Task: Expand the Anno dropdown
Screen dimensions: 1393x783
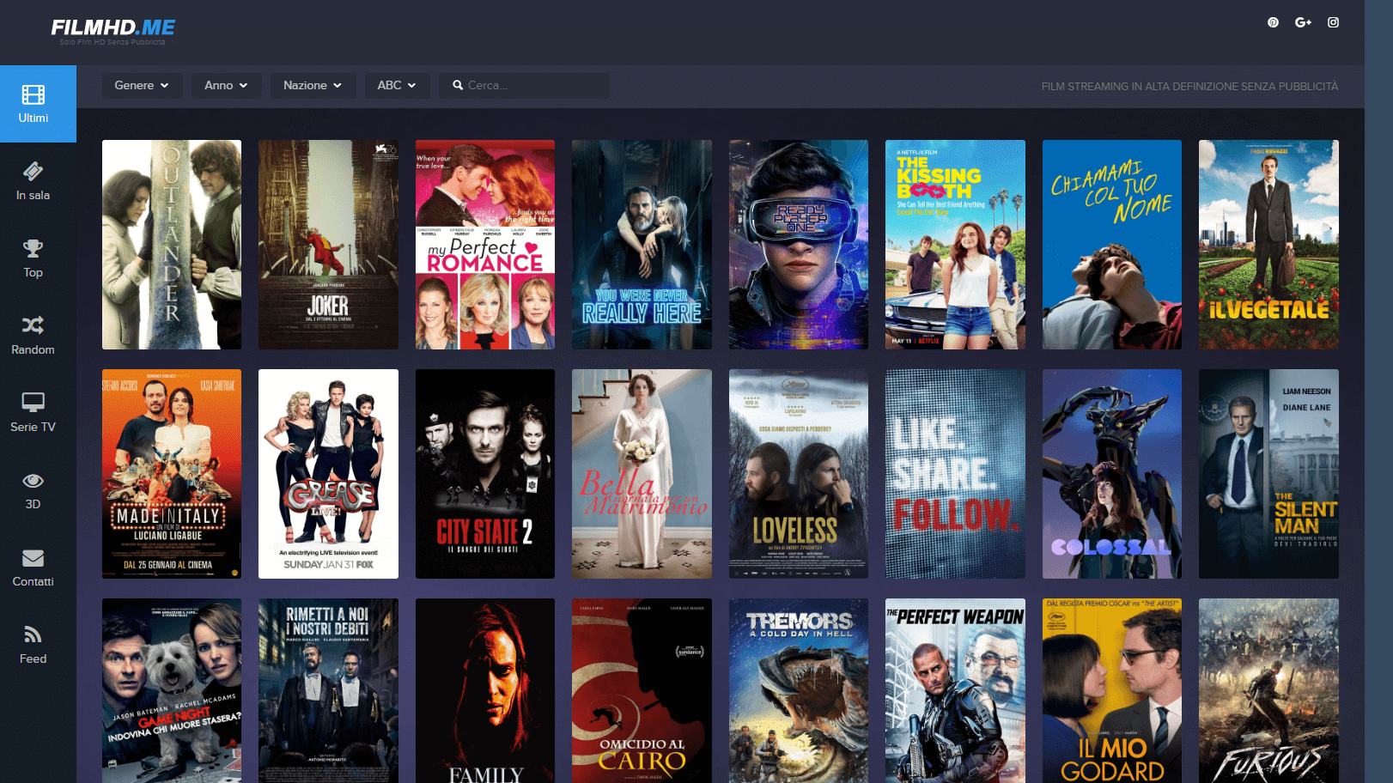Action: pos(226,85)
